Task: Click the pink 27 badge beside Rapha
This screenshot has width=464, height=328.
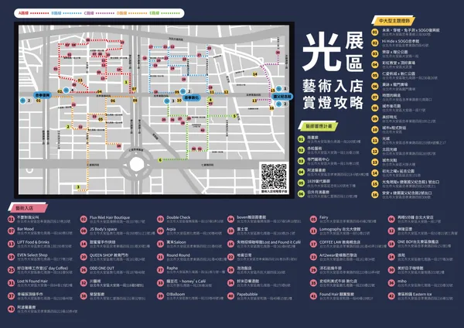Action: click(x=160, y=270)
